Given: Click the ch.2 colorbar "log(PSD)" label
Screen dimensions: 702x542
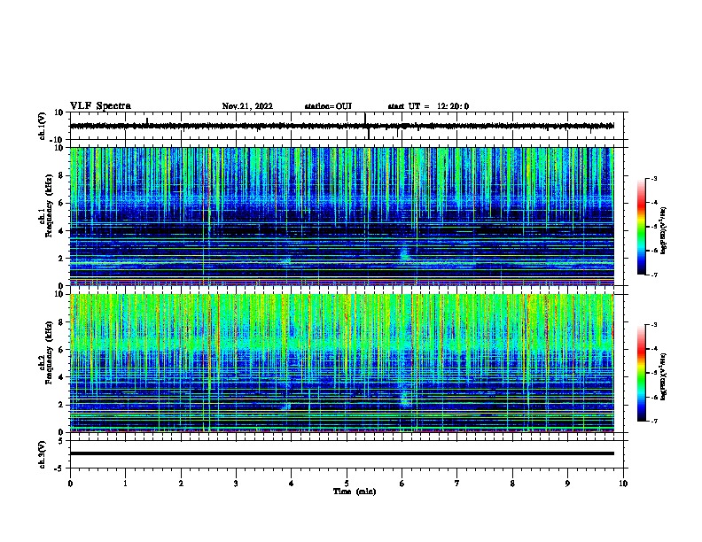Looking at the screenshot, I should coord(664,376).
